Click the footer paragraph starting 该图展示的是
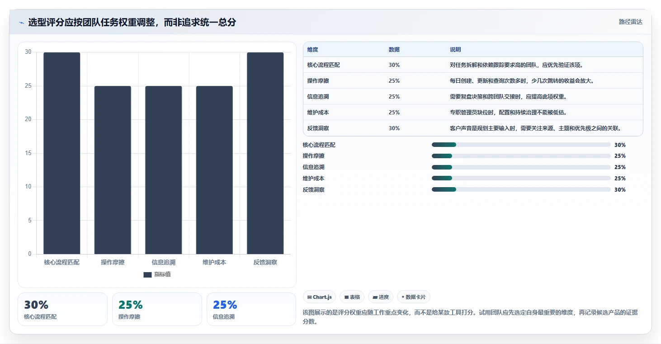This screenshot has height=344, width=661. click(x=470, y=317)
